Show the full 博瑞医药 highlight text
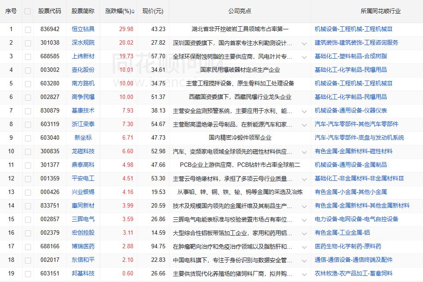 (304, 247)
